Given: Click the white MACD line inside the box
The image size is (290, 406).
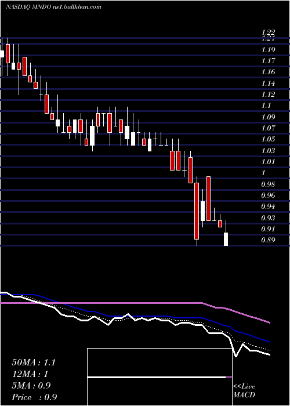Looking at the screenshot, I should point(157,378).
